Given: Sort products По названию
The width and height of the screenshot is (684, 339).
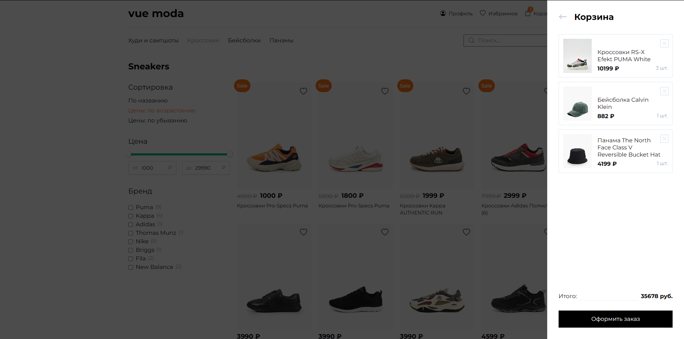Looking at the screenshot, I should click(x=148, y=101).
